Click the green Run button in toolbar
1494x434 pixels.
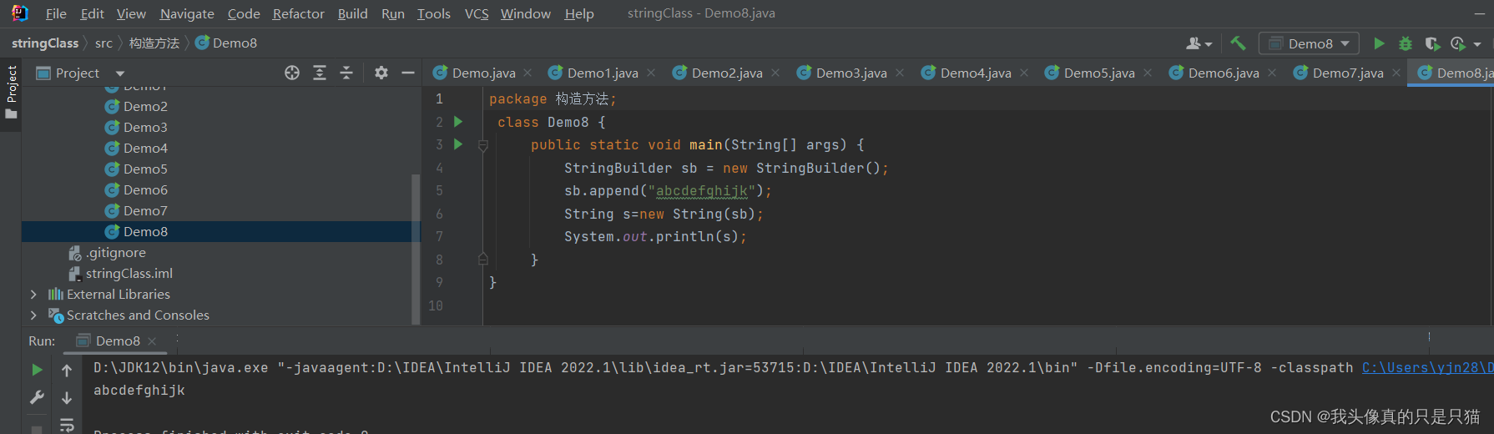pos(1379,43)
